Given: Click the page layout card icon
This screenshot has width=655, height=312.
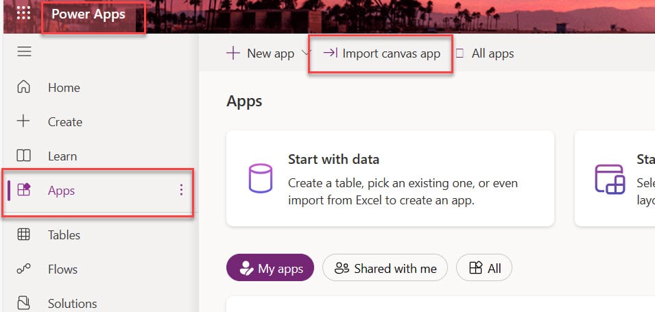Looking at the screenshot, I should tap(610, 179).
